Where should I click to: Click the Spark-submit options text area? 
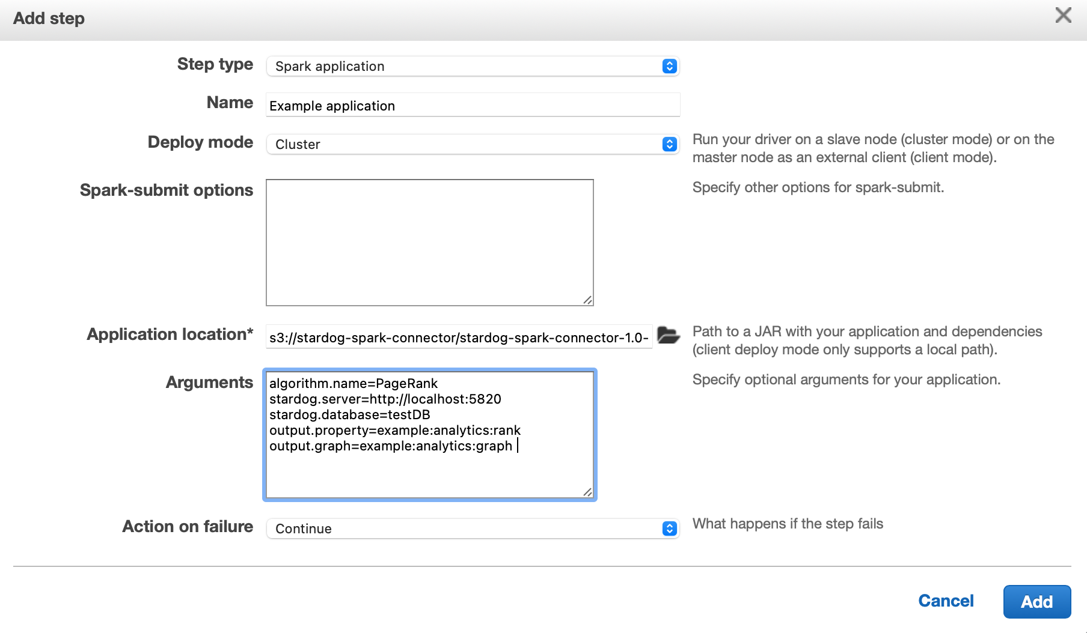429,240
